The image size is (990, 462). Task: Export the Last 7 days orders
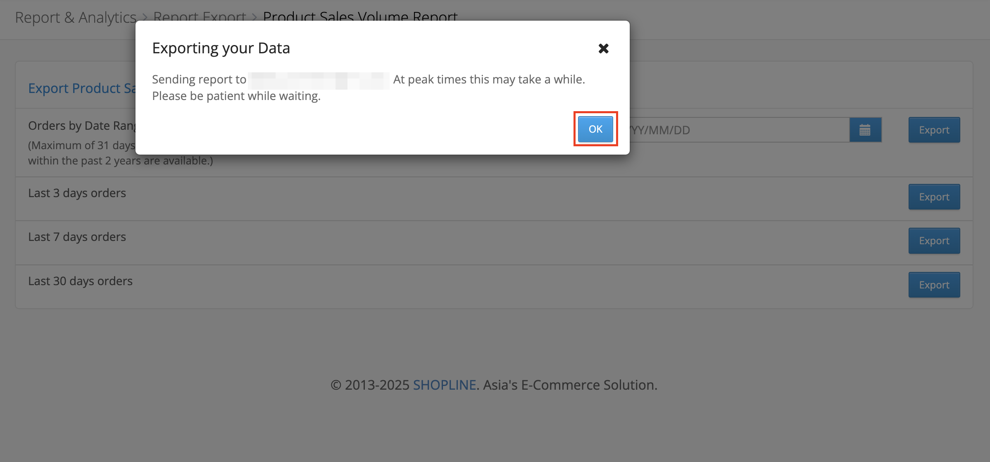pos(934,241)
